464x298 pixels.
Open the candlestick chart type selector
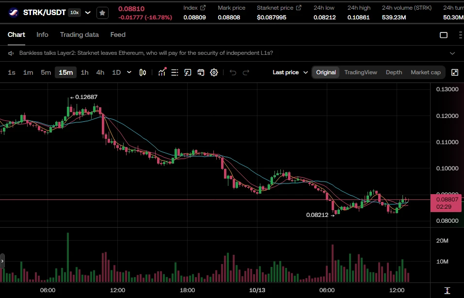143,73
